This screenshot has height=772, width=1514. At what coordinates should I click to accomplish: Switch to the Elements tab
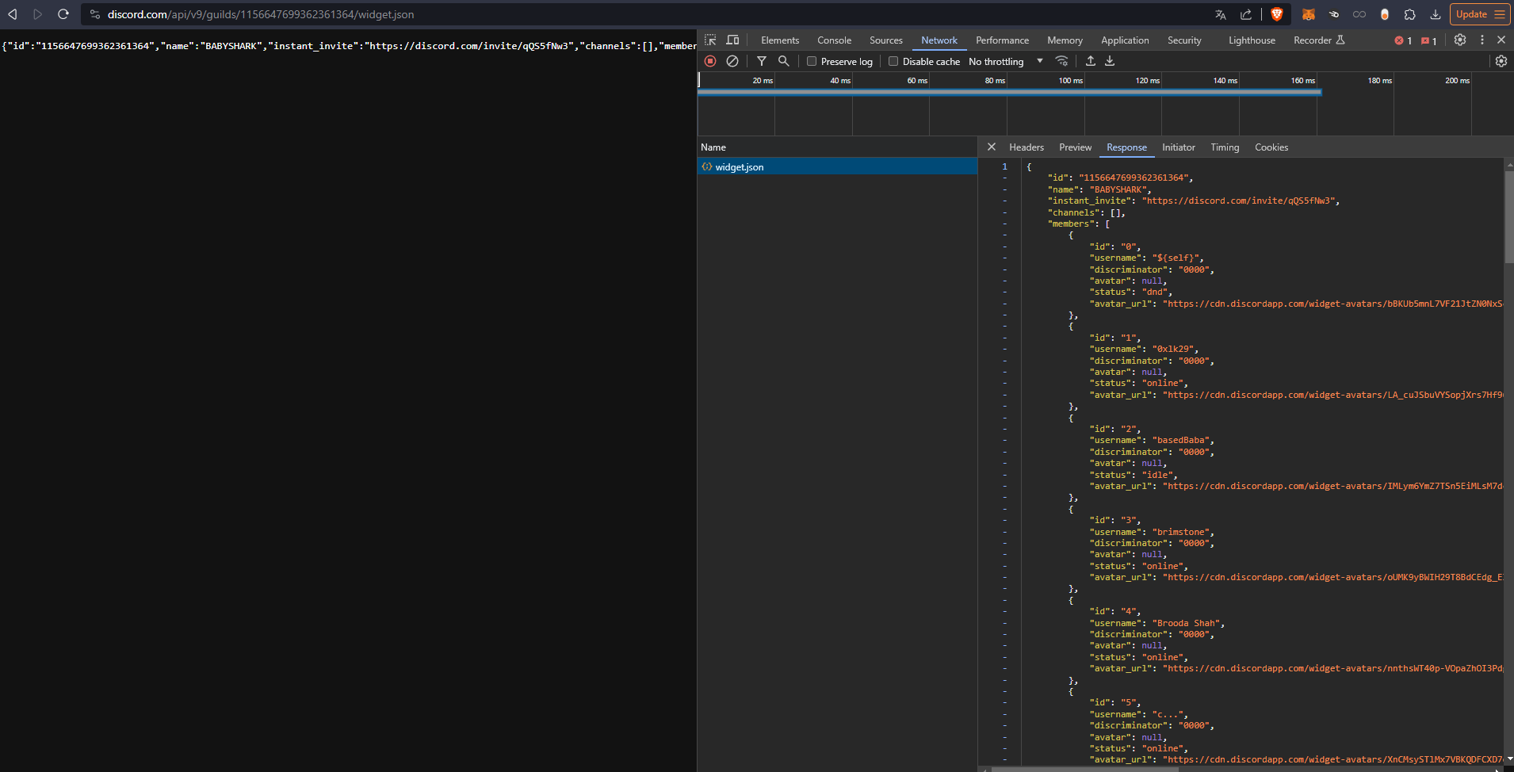click(780, 40)
